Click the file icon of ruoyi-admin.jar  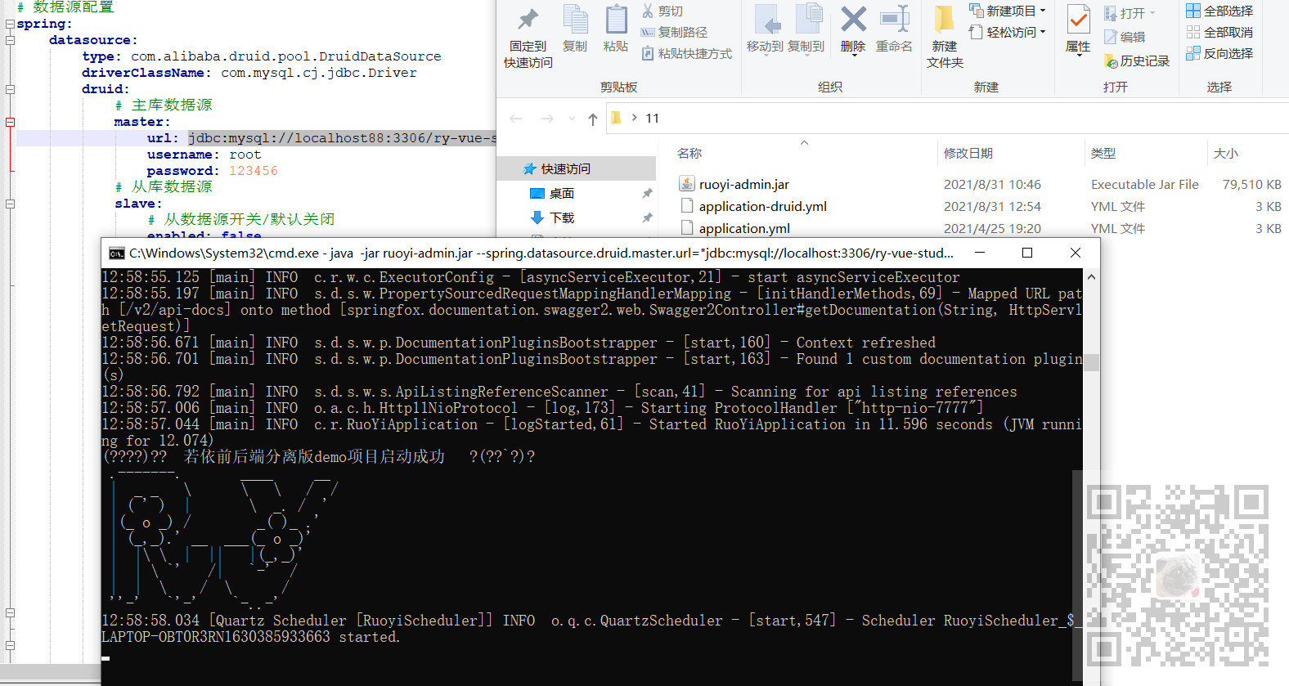tap(687, 184)
